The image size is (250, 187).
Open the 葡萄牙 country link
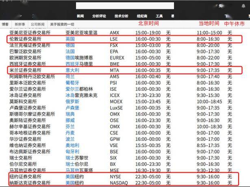click(x=72, y=83)
